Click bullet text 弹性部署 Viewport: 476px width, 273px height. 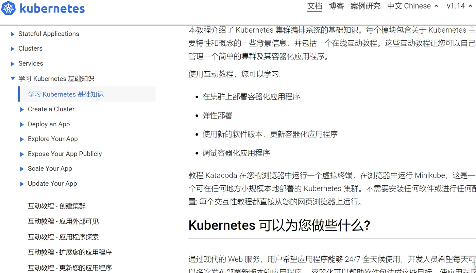coord(217,115)
